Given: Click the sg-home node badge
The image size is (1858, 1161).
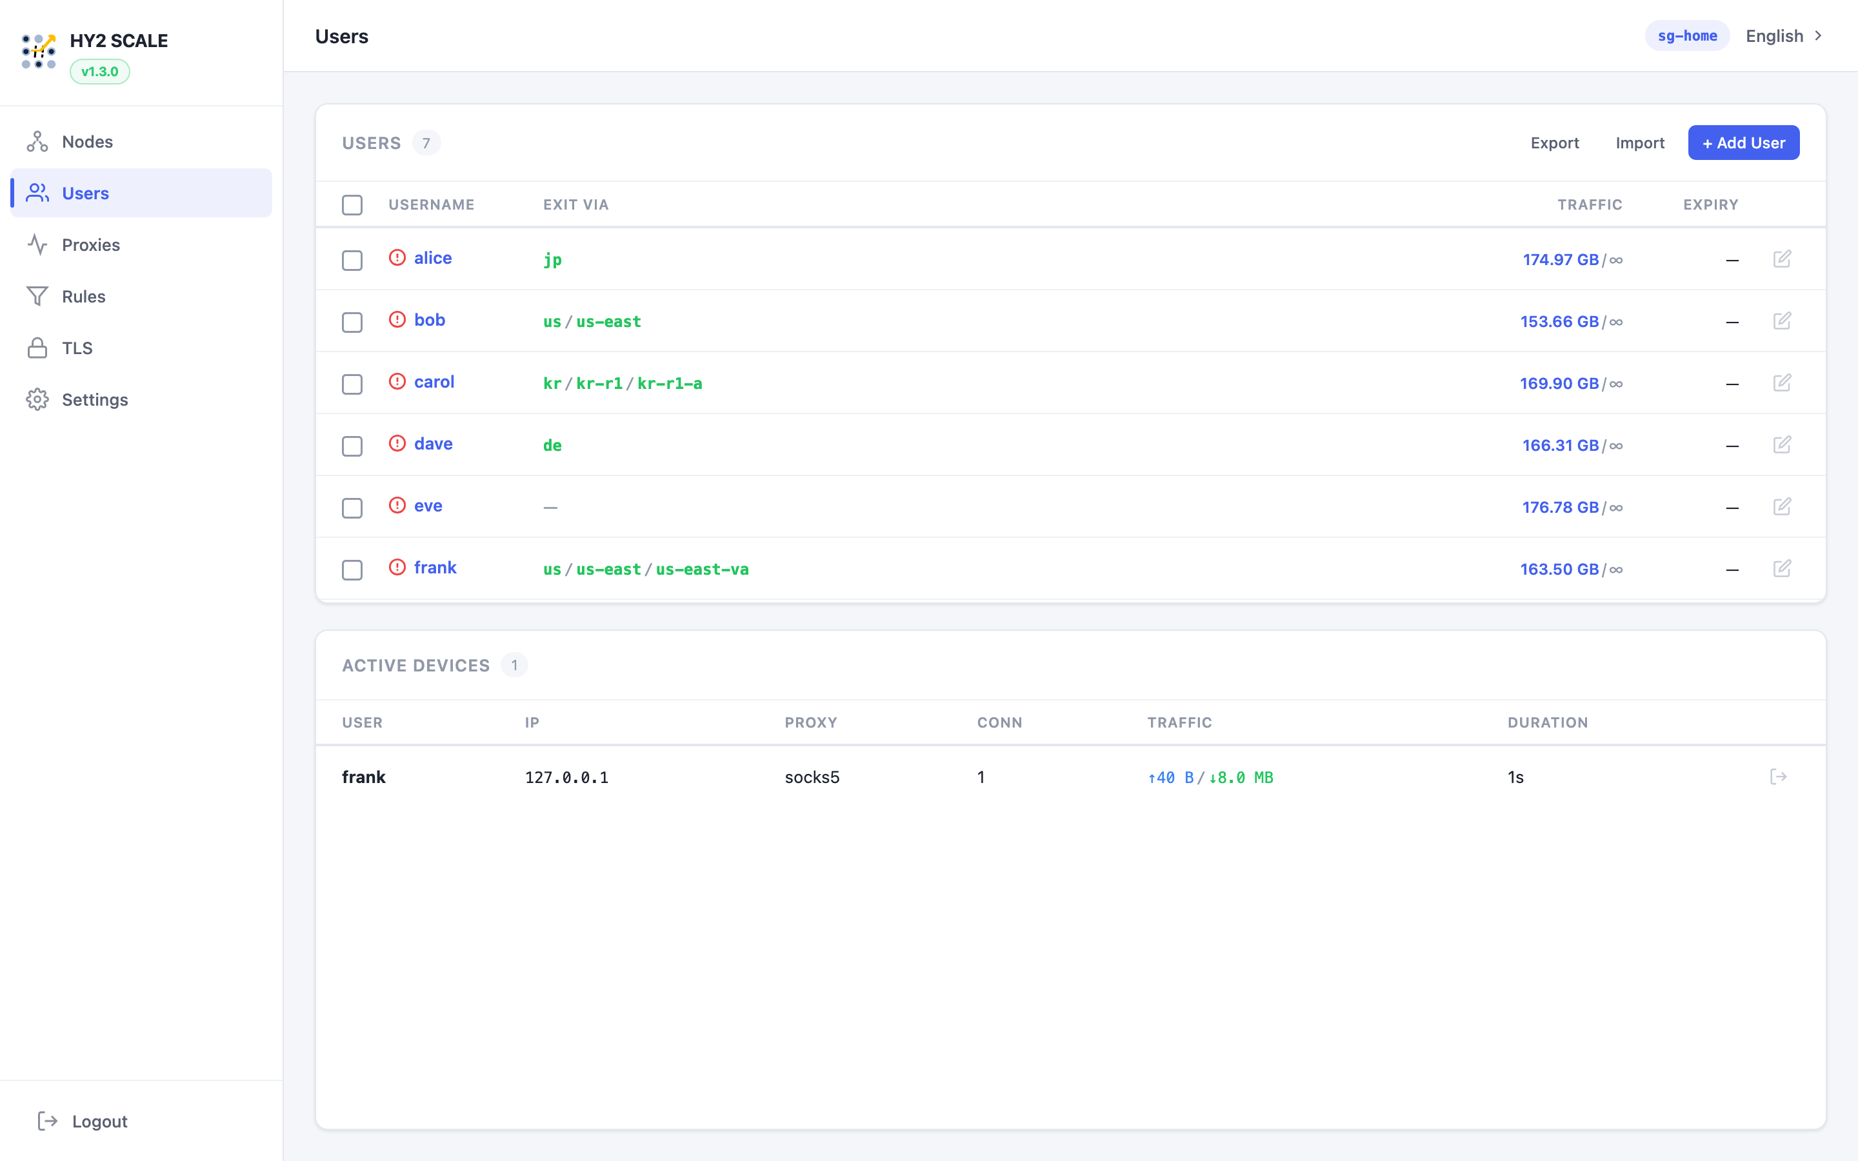Looking at the screenshot, I should tap(1687, 36).
